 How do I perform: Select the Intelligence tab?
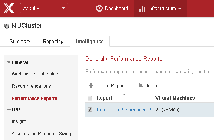click(x=90, y=41)
